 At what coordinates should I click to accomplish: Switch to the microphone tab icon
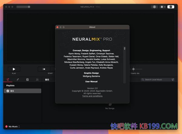tap(18, 80)
